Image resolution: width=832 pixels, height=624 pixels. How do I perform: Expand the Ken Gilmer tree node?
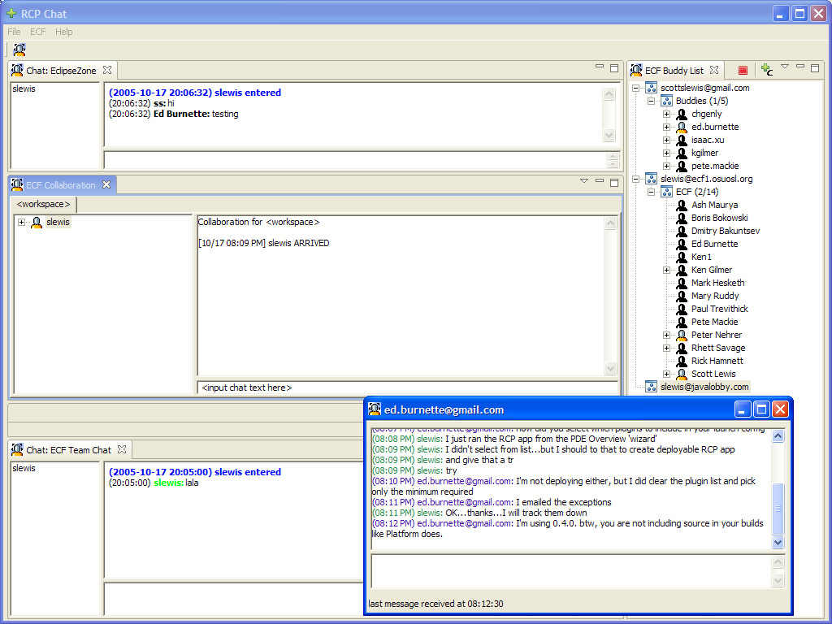pos(666,270)
